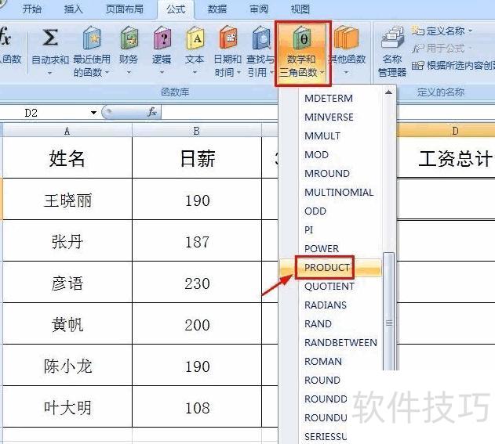Viewport: 495px width, 444px height.
Task: Choose MOD from the function list
Action: [x=316, y=155]
